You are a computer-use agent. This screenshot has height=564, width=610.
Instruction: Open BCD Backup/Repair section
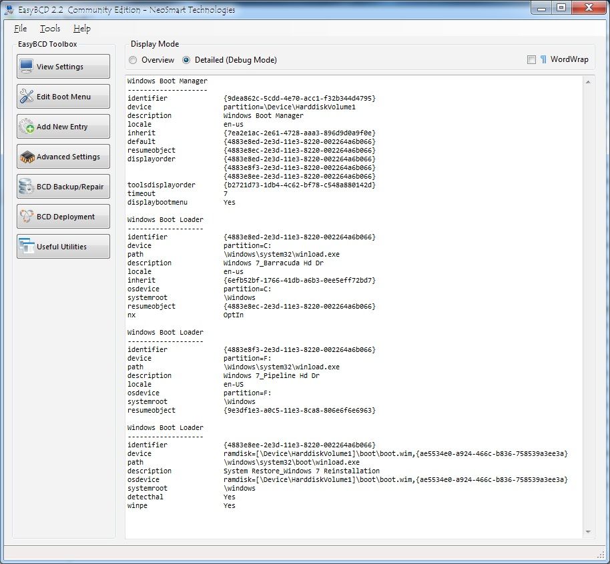63,186
